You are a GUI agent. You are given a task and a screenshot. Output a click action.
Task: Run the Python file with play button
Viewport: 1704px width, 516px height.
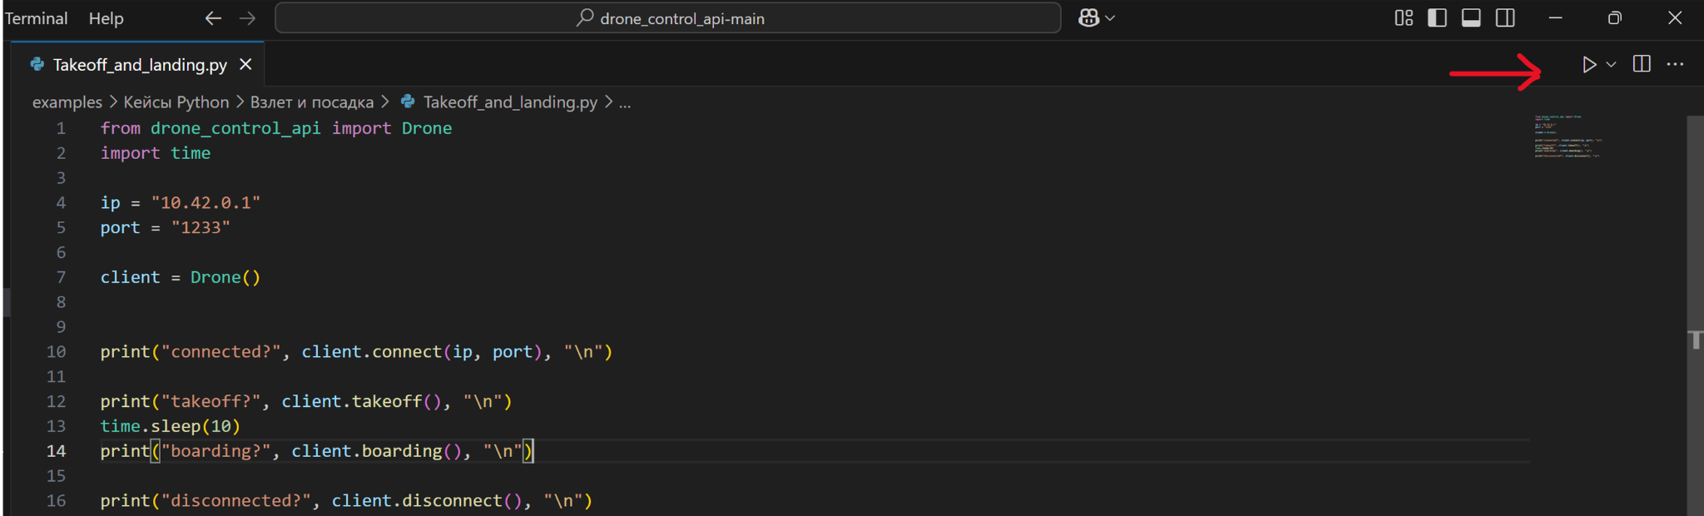[x=1588, y=65]
